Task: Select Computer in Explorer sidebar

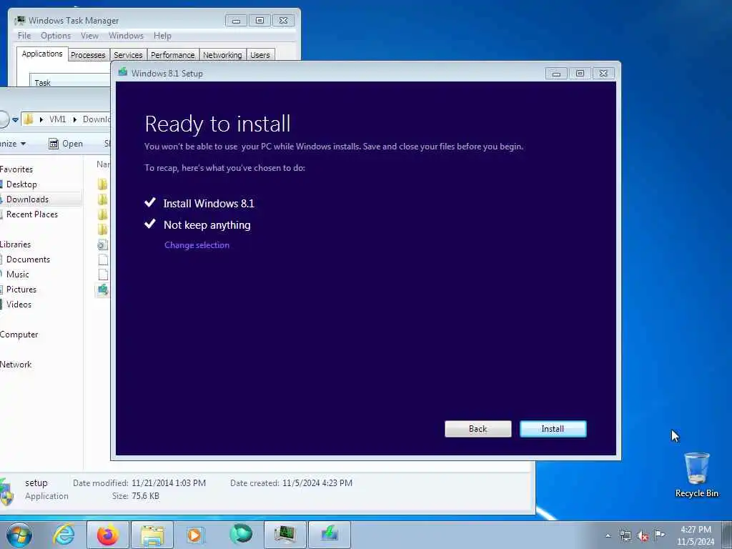Action: [19, 335]
